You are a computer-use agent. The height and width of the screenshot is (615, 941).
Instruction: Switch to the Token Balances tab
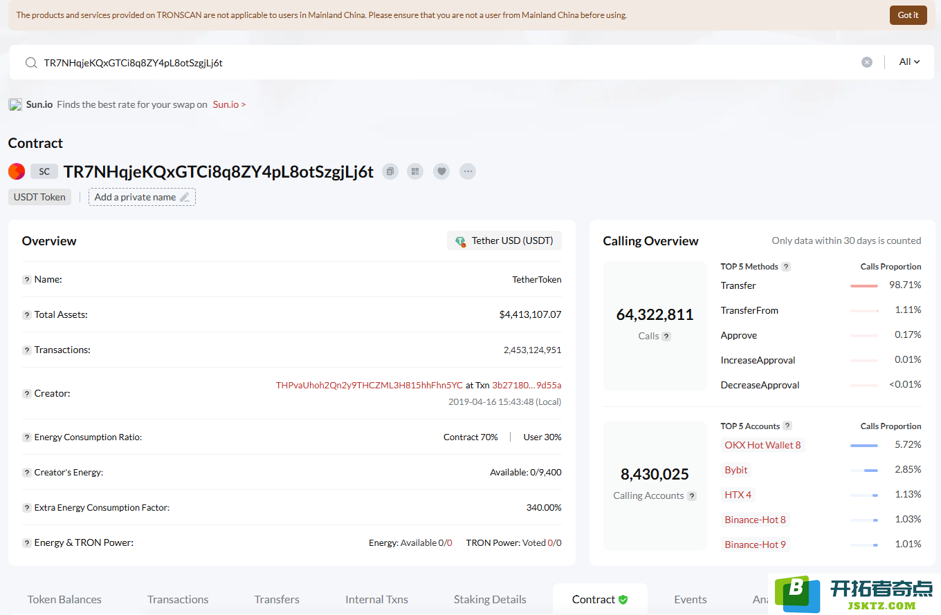pyautogui.click(x=64, y=599)
